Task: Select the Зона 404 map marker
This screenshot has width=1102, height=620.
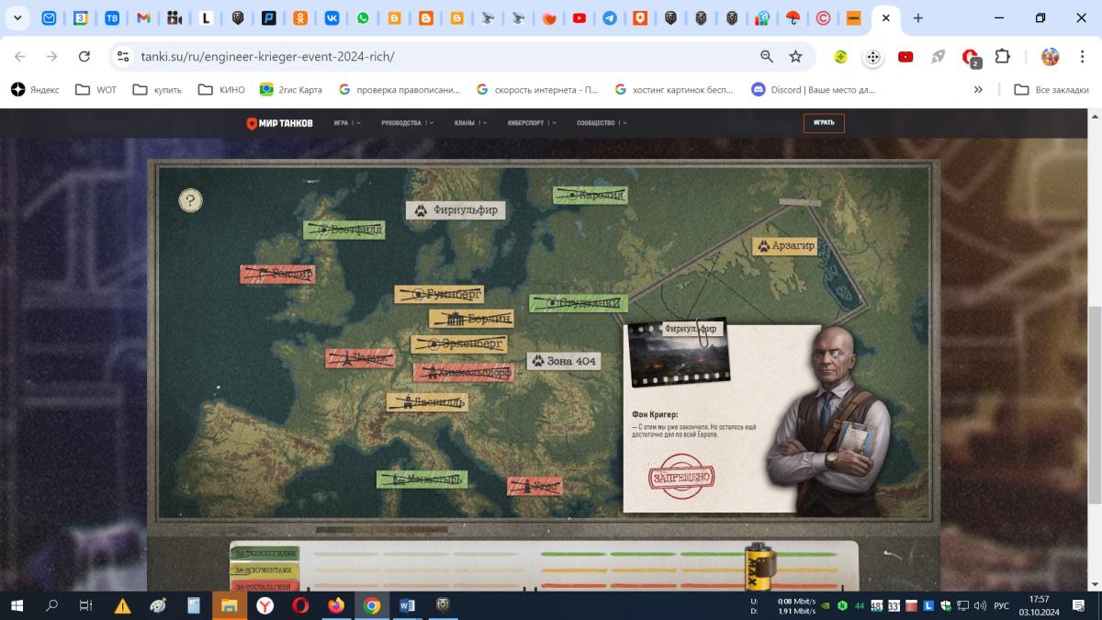Action: 564,361
